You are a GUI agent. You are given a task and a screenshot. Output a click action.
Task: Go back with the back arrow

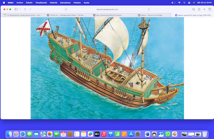pyautogui.click(x=25, y=9)
